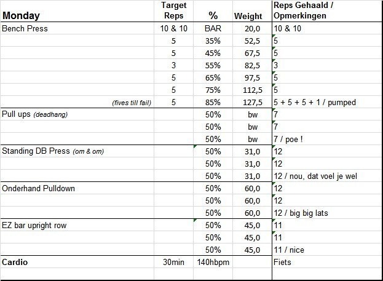Select the 'fives till fail' label cell

[x=131, y=103]
